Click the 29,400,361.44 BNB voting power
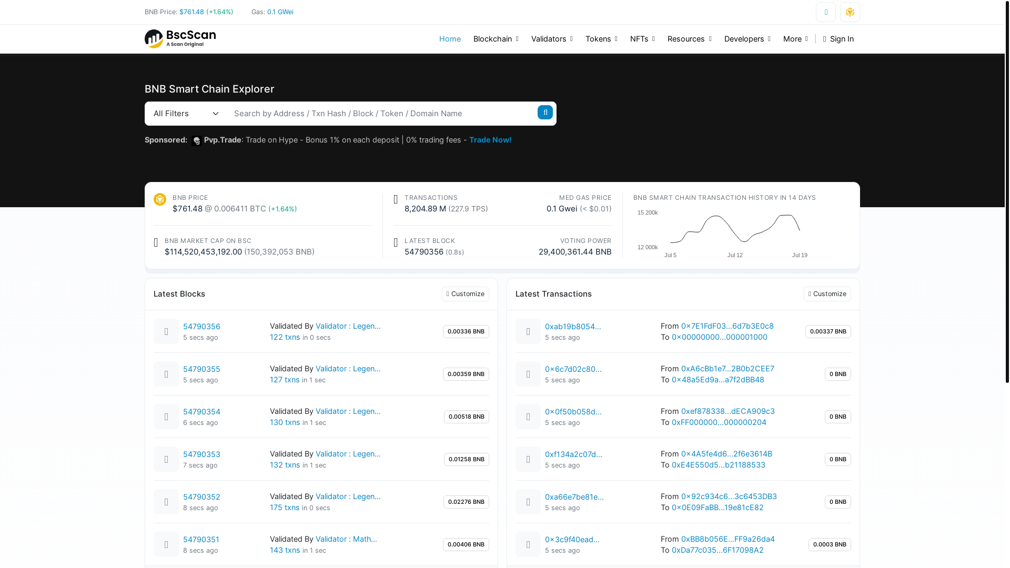Viewport: 1010px width, 568px height. pos(575,252)
